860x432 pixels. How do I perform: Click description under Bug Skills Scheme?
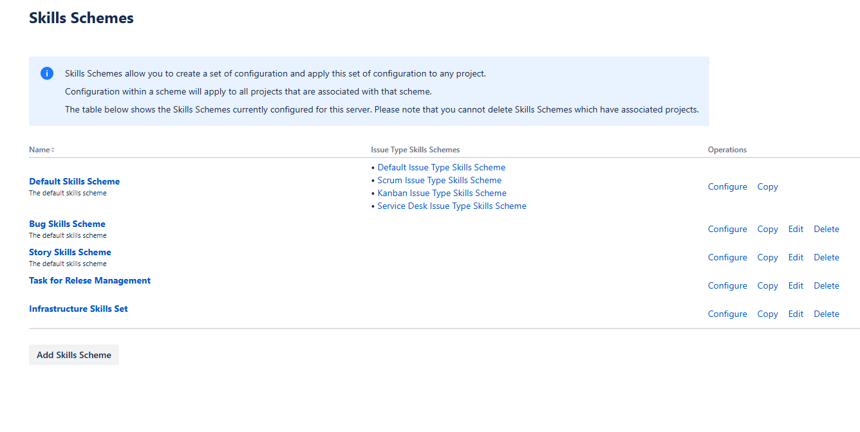(68, 235)
